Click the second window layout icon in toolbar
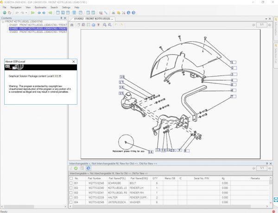 [63, 13]
